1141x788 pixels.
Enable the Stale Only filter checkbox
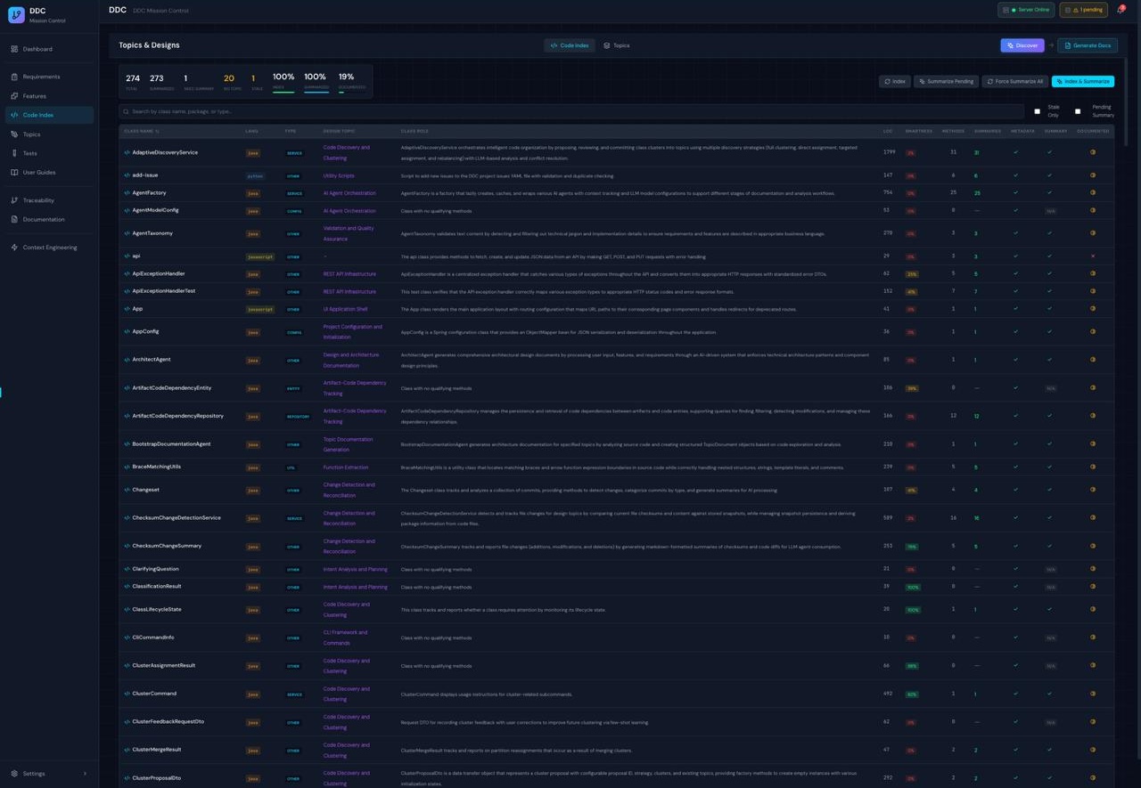point(1037,111)
